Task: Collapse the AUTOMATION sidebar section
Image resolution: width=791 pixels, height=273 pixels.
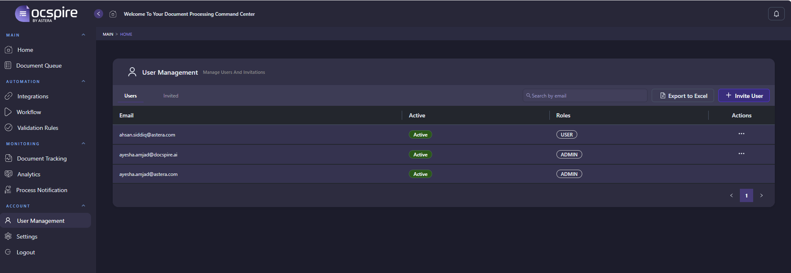Action: click(x=83, y=81)
